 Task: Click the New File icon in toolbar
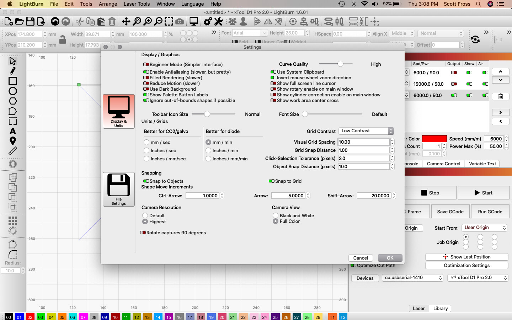(x=9, y=22)
